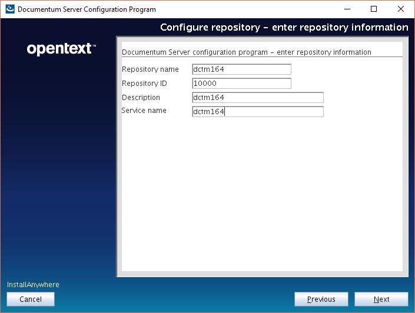
Task: Maximize the configuration program window
Action: (x=373, y=9)
